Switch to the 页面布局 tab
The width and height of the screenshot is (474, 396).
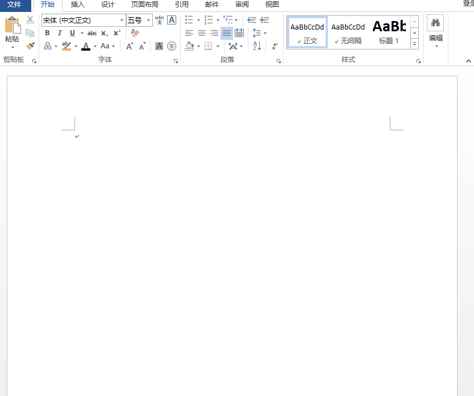144,5
